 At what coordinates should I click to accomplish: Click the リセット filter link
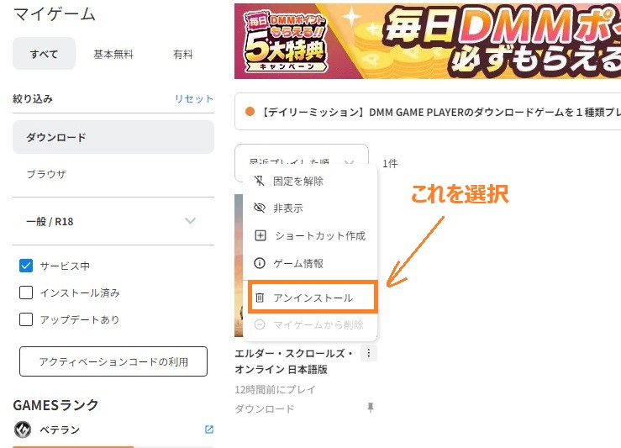194,98
